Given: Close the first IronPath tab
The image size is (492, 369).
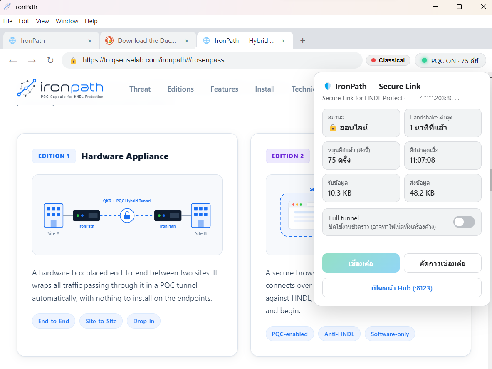Looking at the screenshot, I should (x=90, y=41).
